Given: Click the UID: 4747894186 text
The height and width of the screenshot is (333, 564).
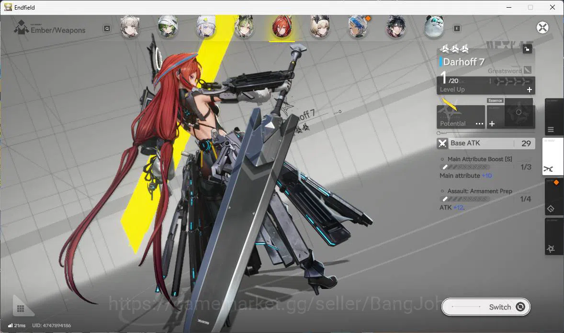Looking at the screenshot, I should coord(51,325).
